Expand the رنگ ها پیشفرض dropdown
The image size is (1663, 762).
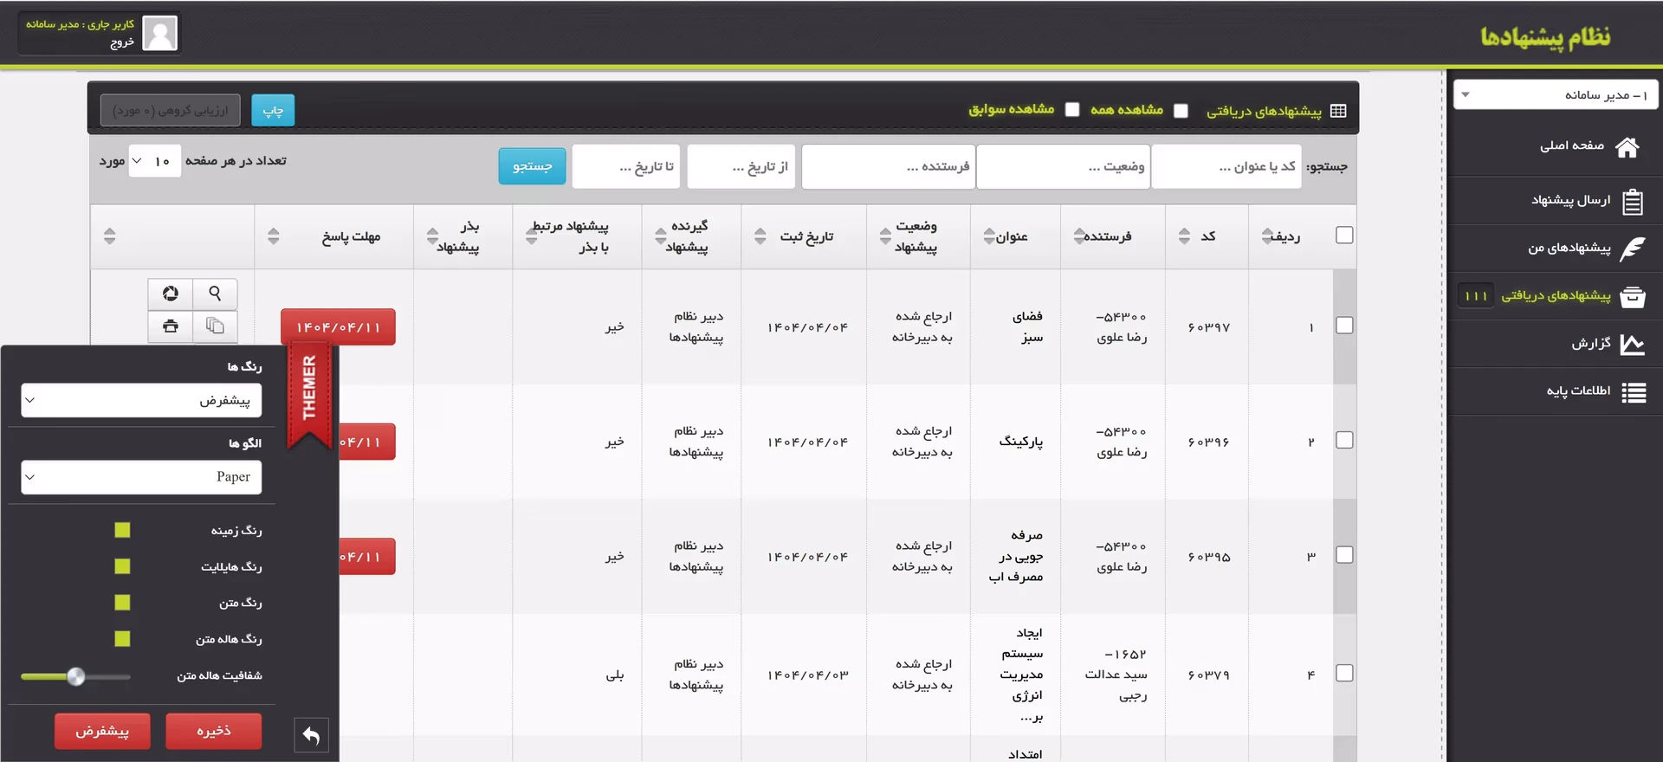click(x=141, y=400)
